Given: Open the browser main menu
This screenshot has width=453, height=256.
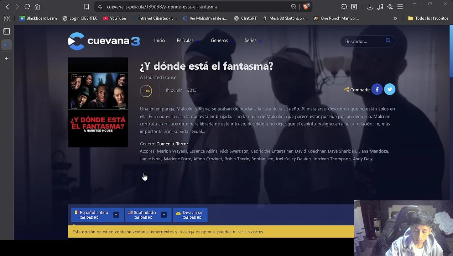Looking at the screenshot, I should point(400,7).
